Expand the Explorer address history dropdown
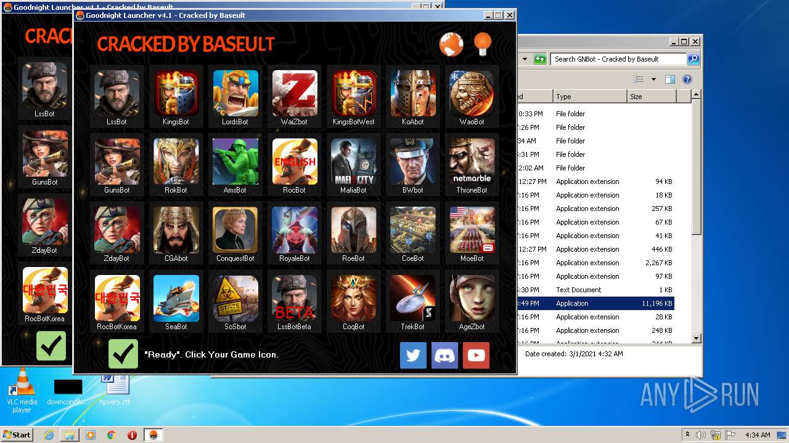The image size is (789, 443). [x=525, y=59]
